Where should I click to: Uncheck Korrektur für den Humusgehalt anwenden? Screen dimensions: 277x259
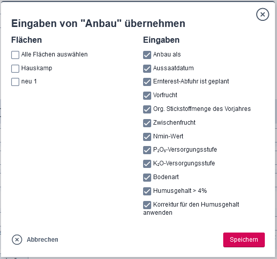147,205
